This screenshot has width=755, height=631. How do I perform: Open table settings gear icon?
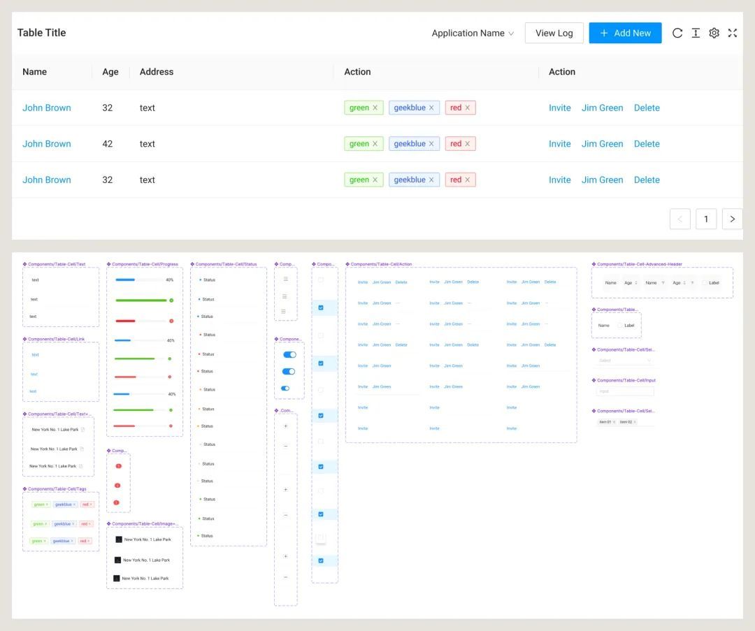(x=714, y=33)
